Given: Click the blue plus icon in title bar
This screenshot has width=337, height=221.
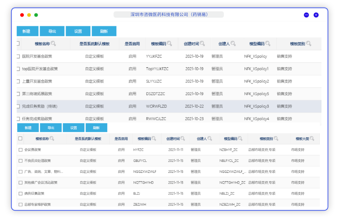Looking at the screenshot, I should pyautogui.click(x=316, y=15).
